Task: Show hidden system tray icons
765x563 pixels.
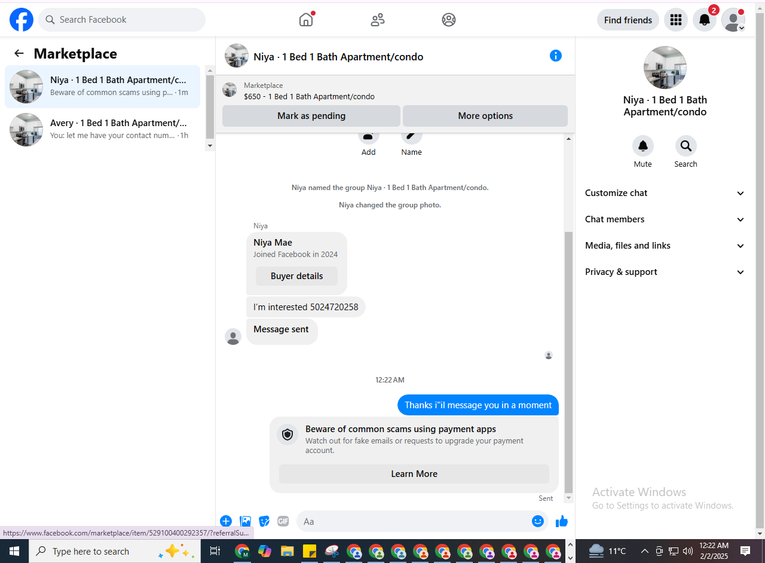Action: [644, 551]
